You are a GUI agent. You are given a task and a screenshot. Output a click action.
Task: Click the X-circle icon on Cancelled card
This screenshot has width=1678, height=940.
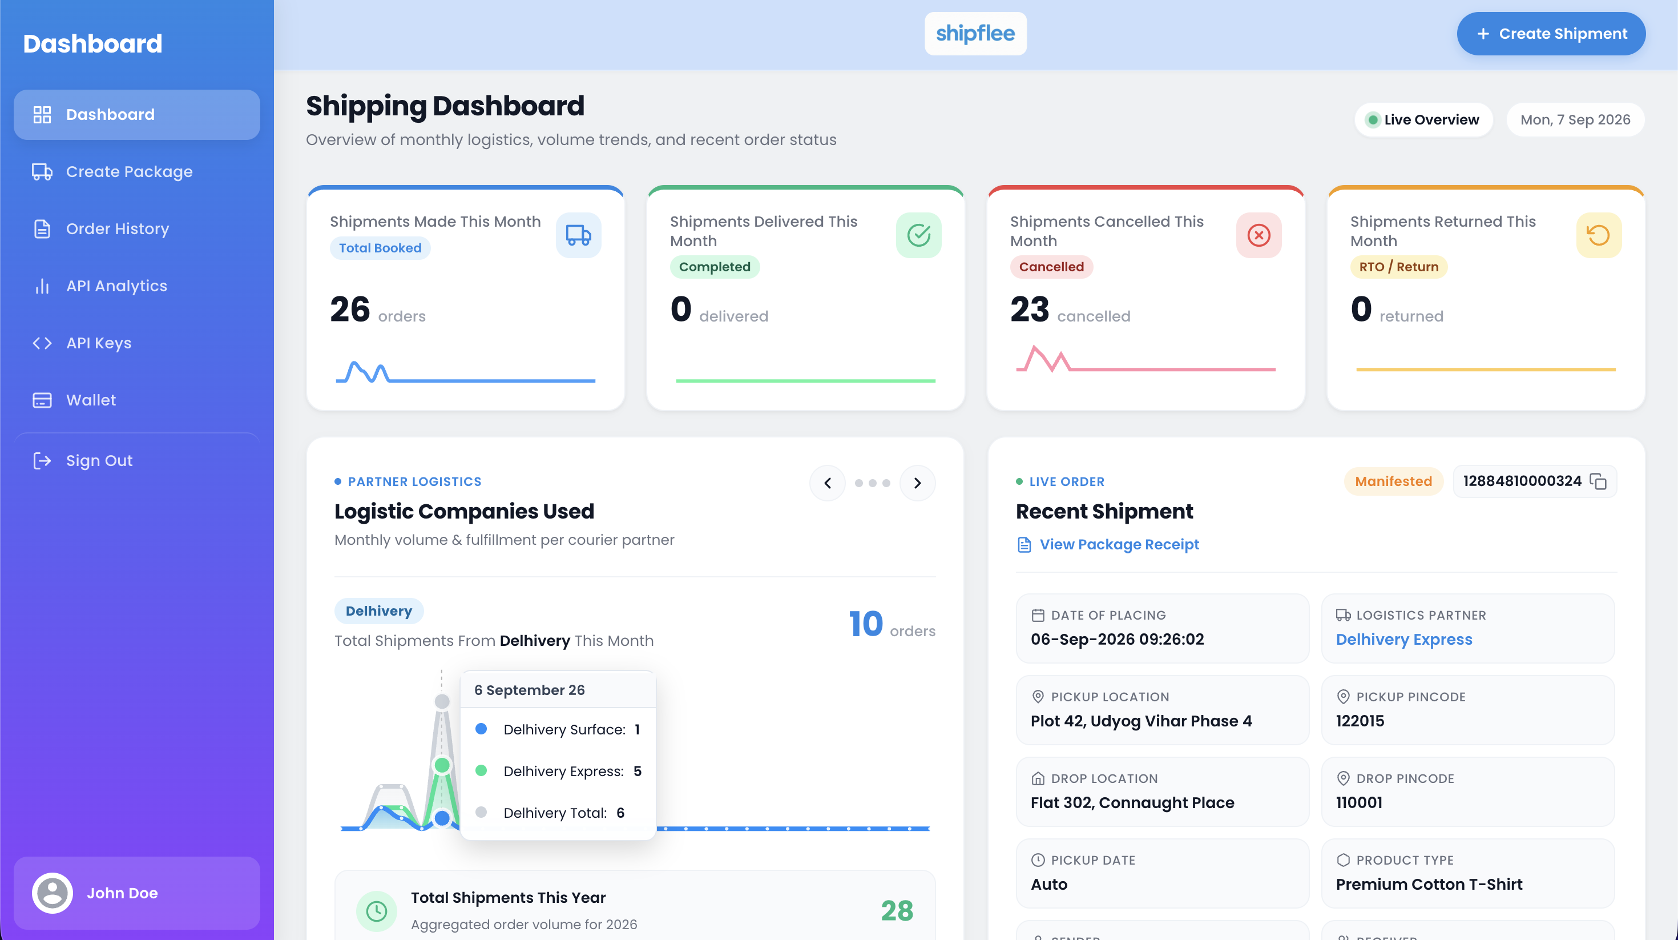(1258, 235)
